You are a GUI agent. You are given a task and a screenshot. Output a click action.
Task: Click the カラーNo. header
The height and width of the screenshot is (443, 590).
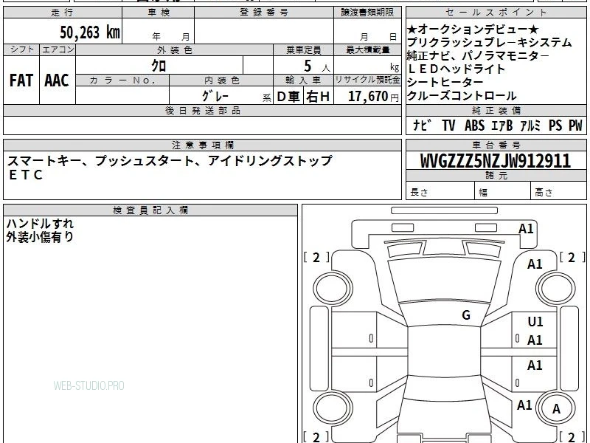click(x=122, y=80)
